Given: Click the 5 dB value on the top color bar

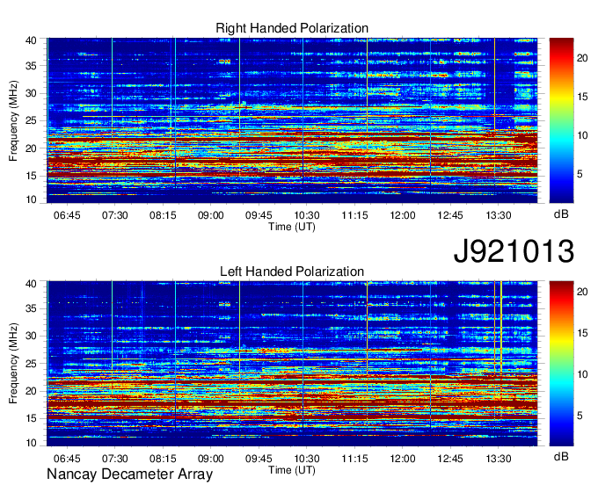Looking at the screenshot, I should pyautogui.click(x=580, y=175).
